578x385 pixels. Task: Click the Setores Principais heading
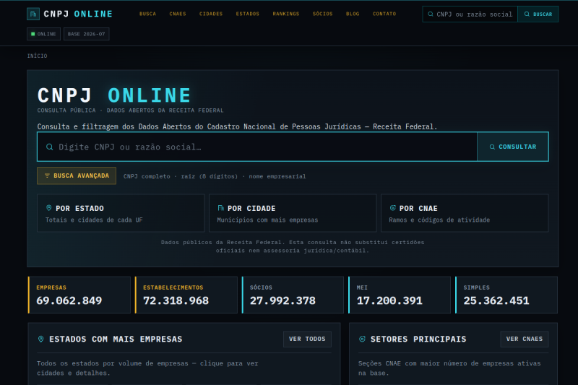tap(418, 339)
